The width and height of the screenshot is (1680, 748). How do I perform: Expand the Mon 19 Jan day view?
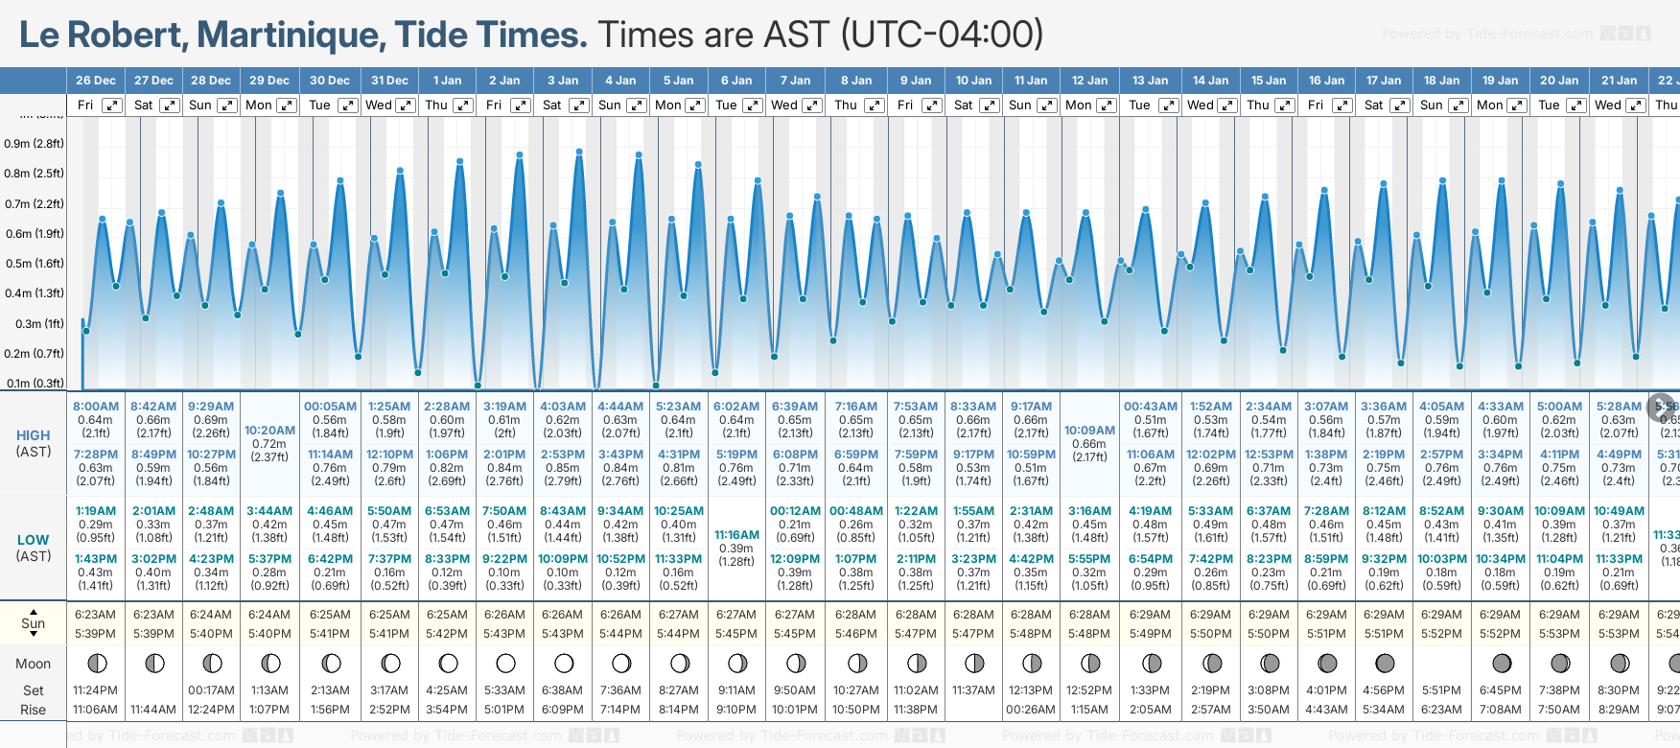pos(1518,105)
